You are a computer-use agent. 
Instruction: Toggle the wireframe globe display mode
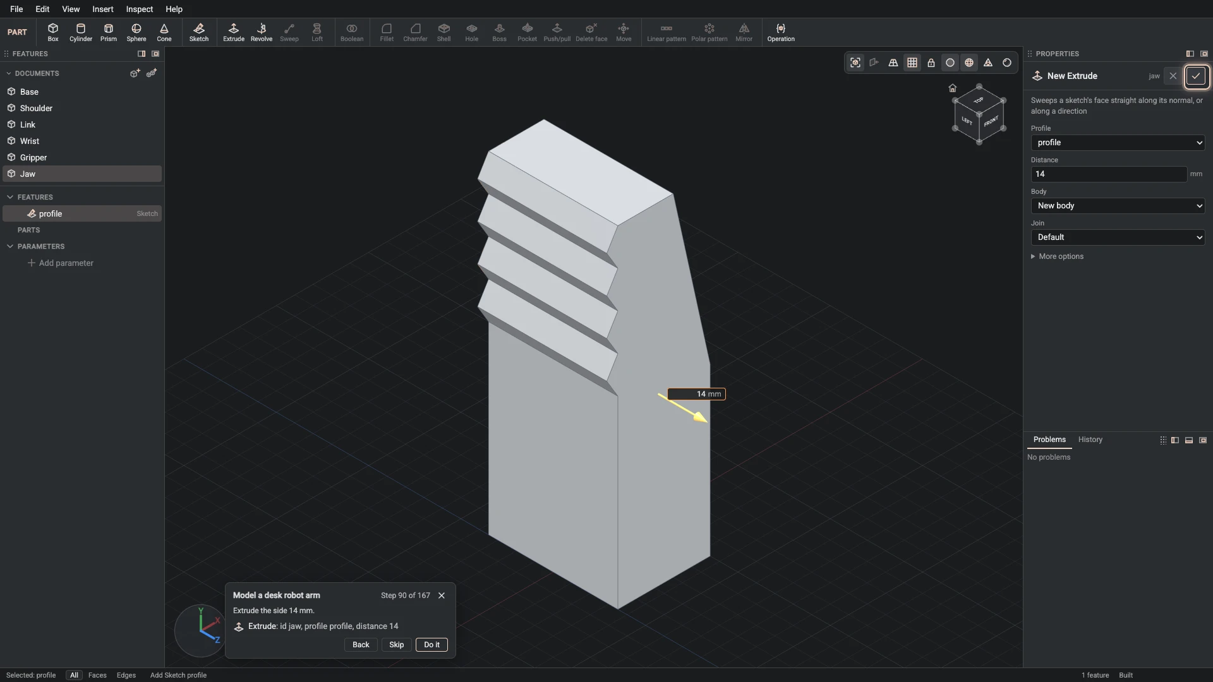(969, 63)
